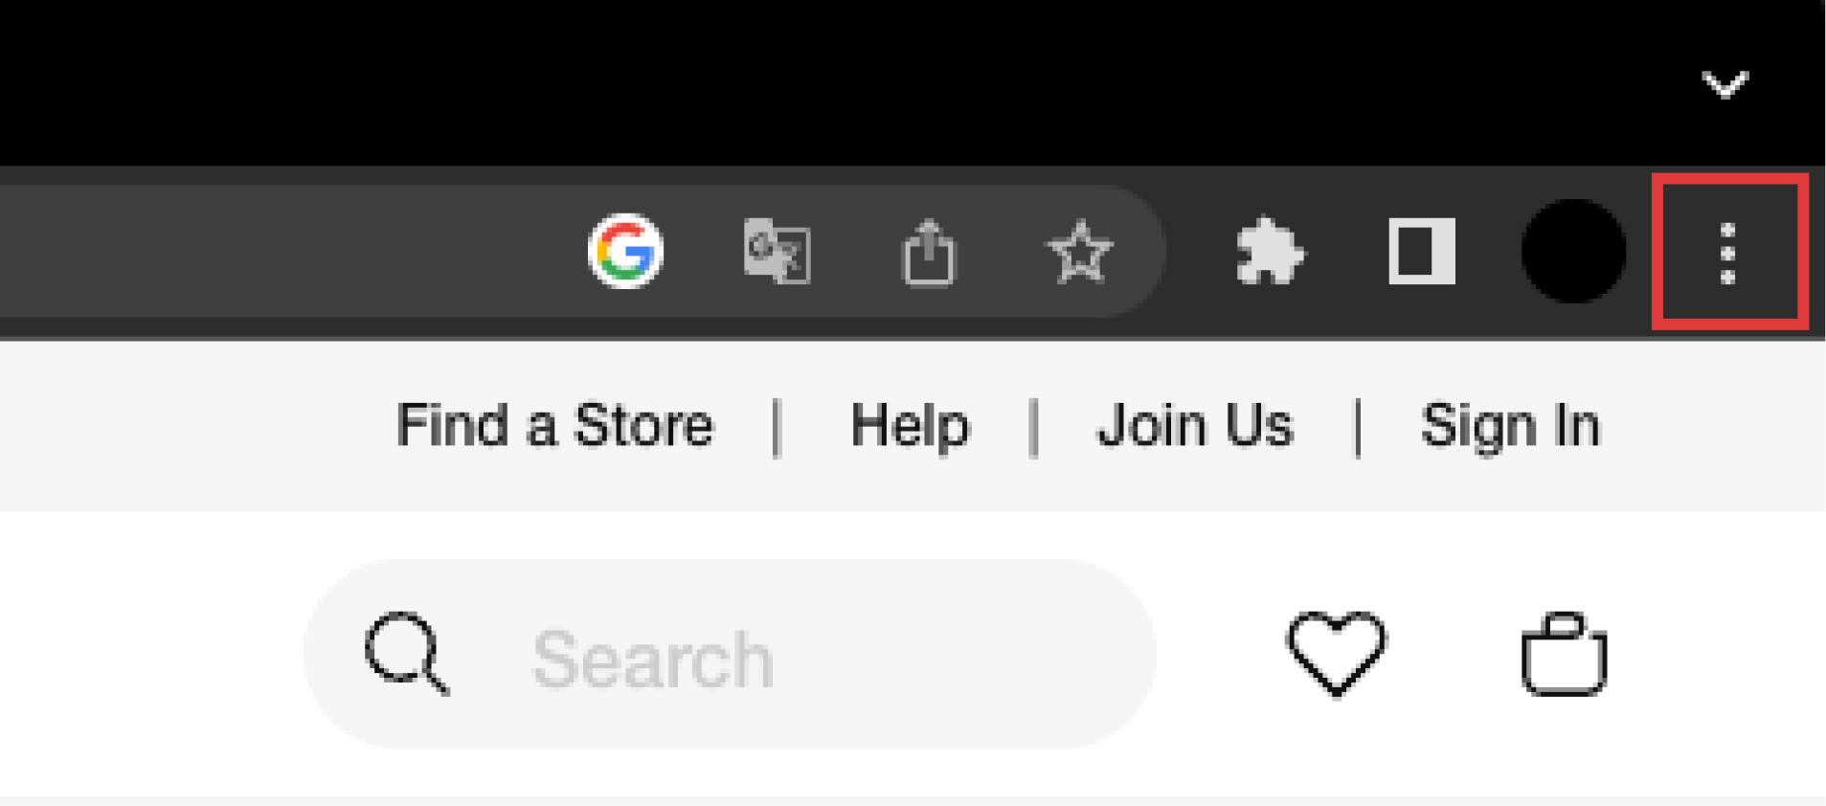The height and width of the screenshot is (806, 1826).
Task: Open the Chrome three-dot menu
Action: tap(1728, 253)
